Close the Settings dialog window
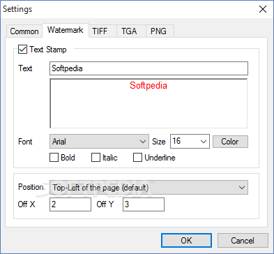 263,9
